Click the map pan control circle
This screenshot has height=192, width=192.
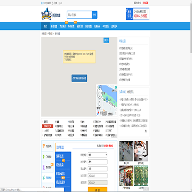[100, 93]
